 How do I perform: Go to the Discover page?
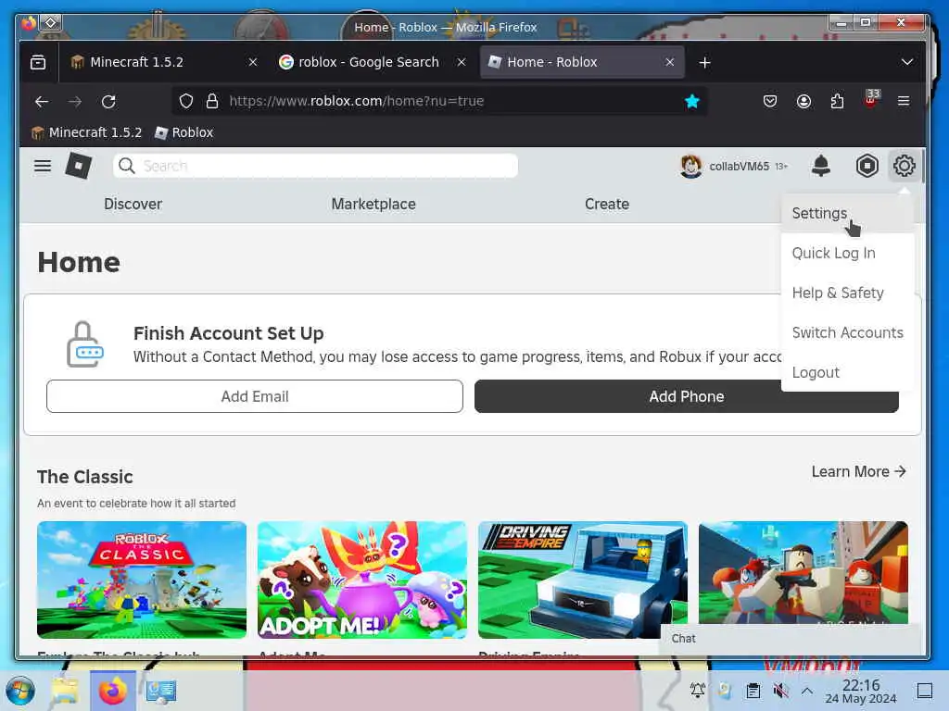[133, 205]
